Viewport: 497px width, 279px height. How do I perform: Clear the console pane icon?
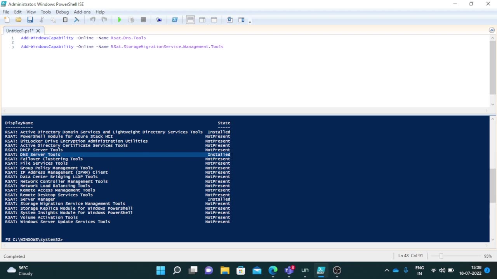(76, 20)
